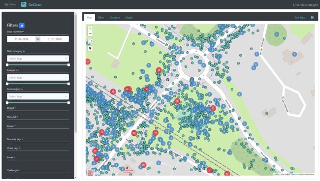Click the print icon beside Statistics
The height and width of the screenshot is (181, 320).
[x=312, y=18]
